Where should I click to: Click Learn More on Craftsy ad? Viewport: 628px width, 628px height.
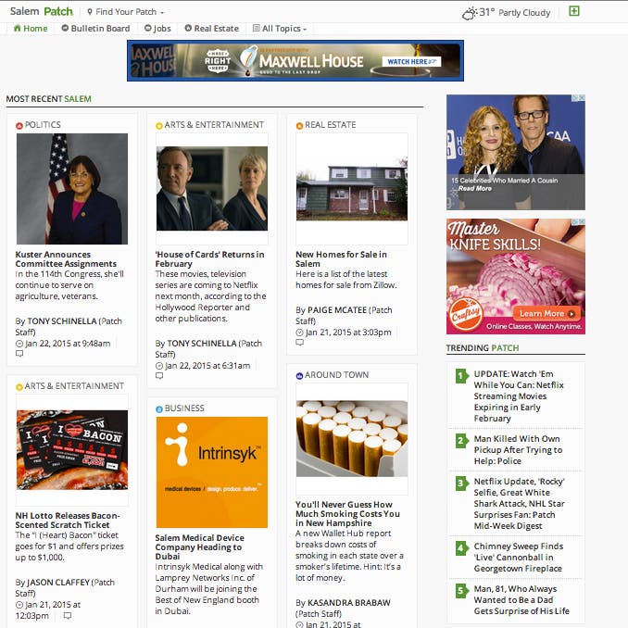542,313
